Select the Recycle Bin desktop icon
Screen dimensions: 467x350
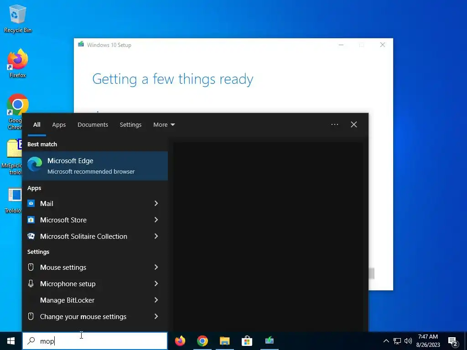[18, 19]
